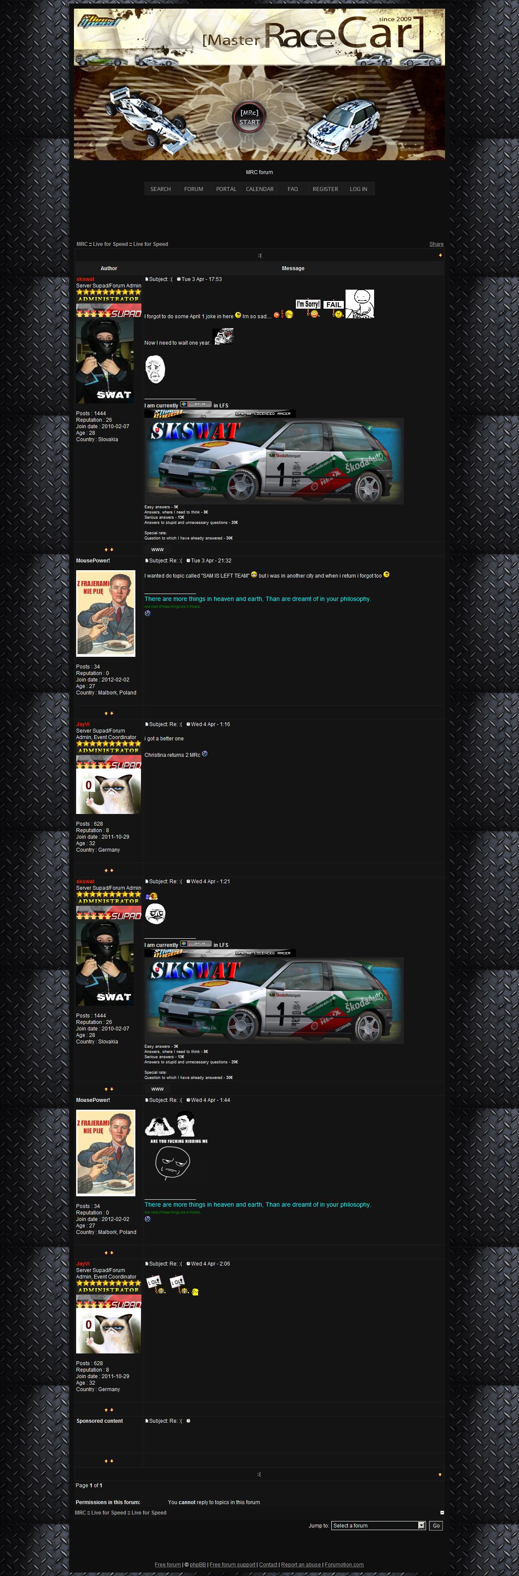Click post icon beside Wed 4 Apr - 1:16
The width and height of the screenshot is (519, 1576).
[x=147, y=724]
